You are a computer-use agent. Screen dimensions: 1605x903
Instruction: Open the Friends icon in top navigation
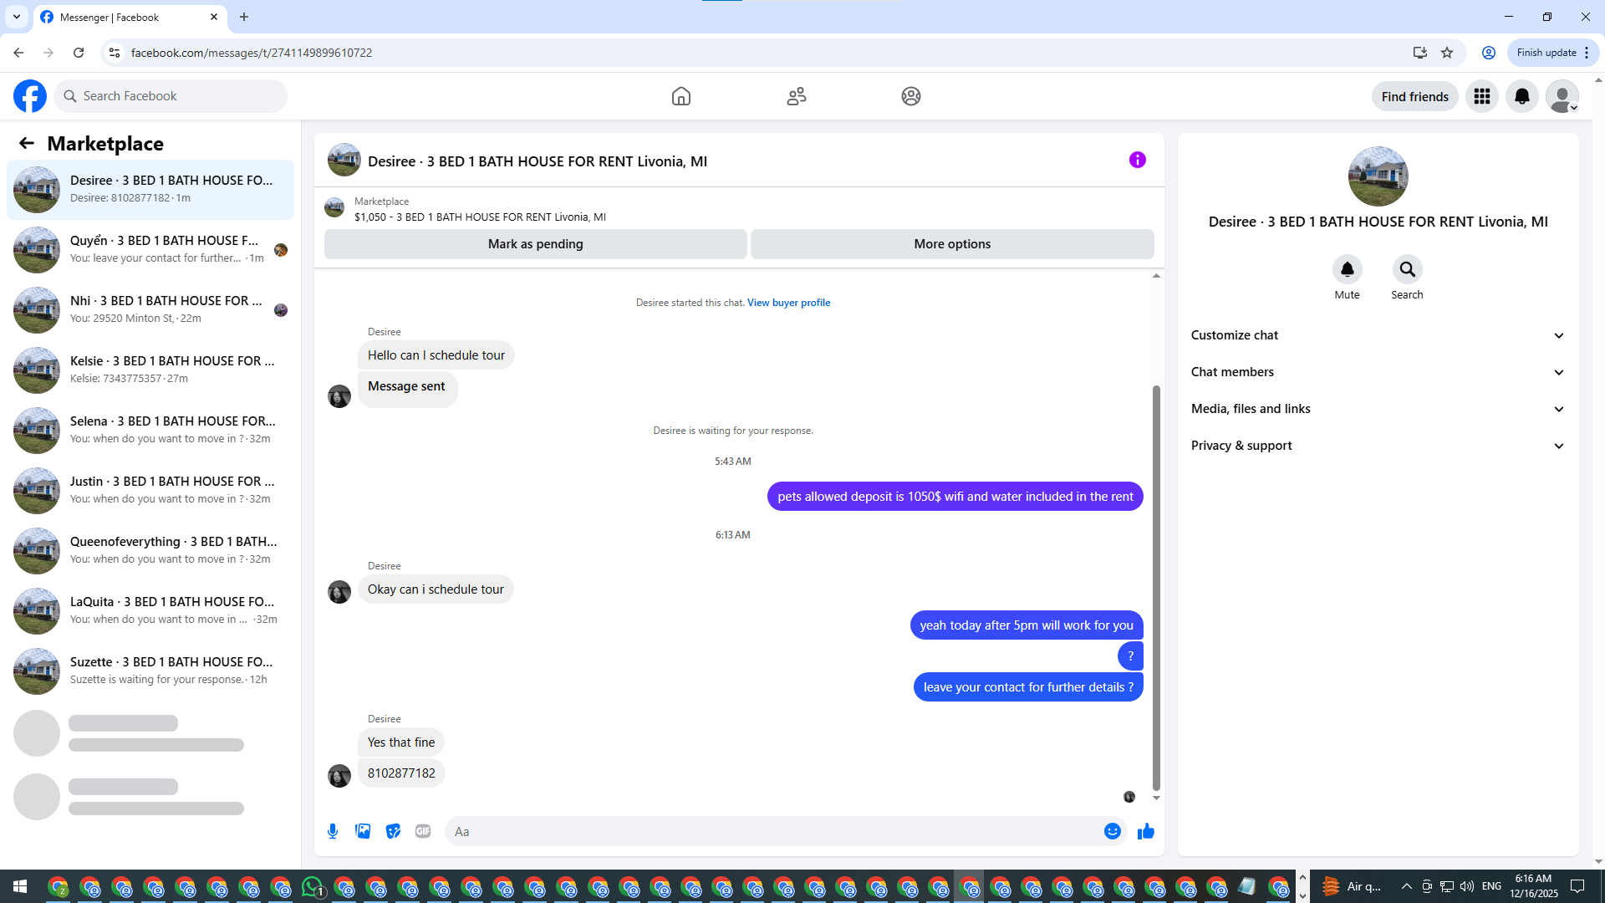point(797,96)
